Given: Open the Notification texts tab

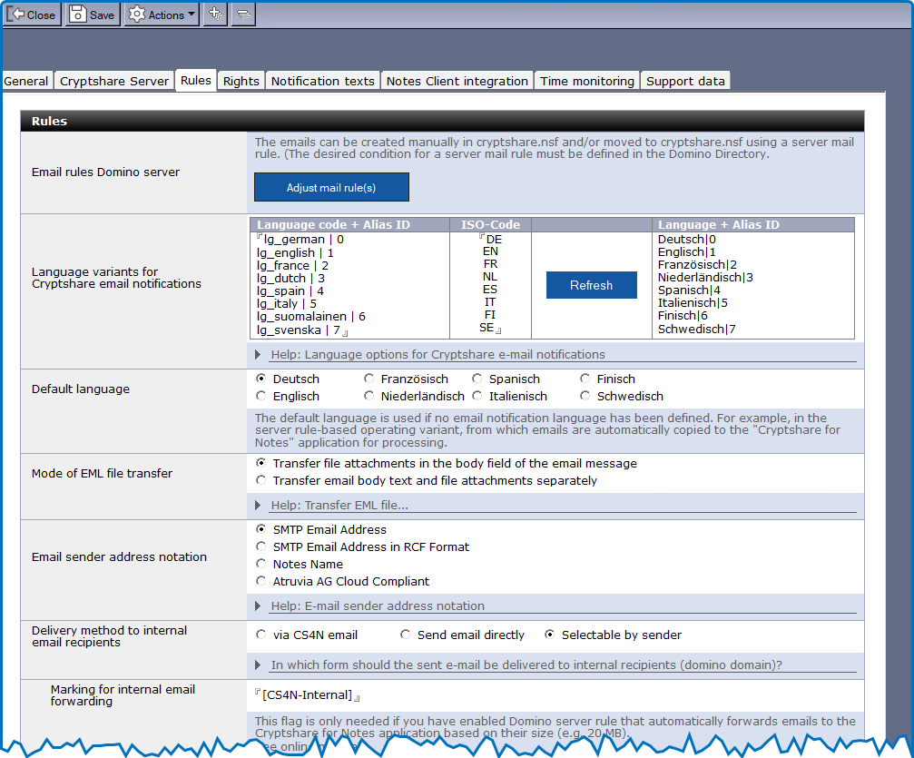Looking at the screenshot, I should tap(322, 81).
